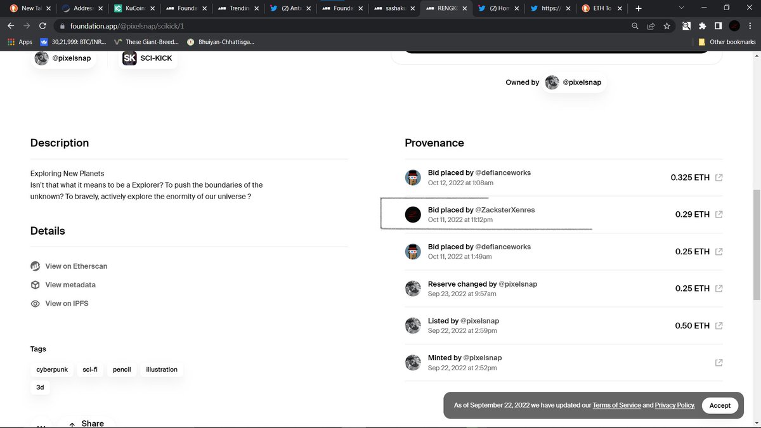Screen dimensions: 761x428
Task: Bookmark this page with star icon
Action: point(667,26)
